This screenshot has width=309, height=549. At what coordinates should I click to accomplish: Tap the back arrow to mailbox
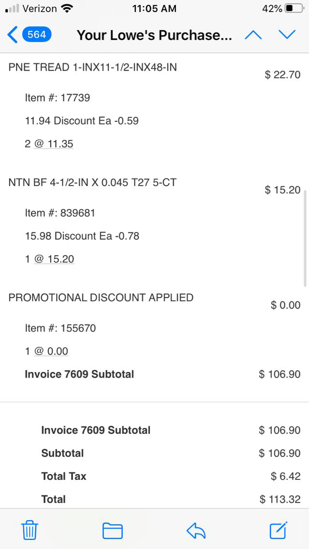[13, 35]
